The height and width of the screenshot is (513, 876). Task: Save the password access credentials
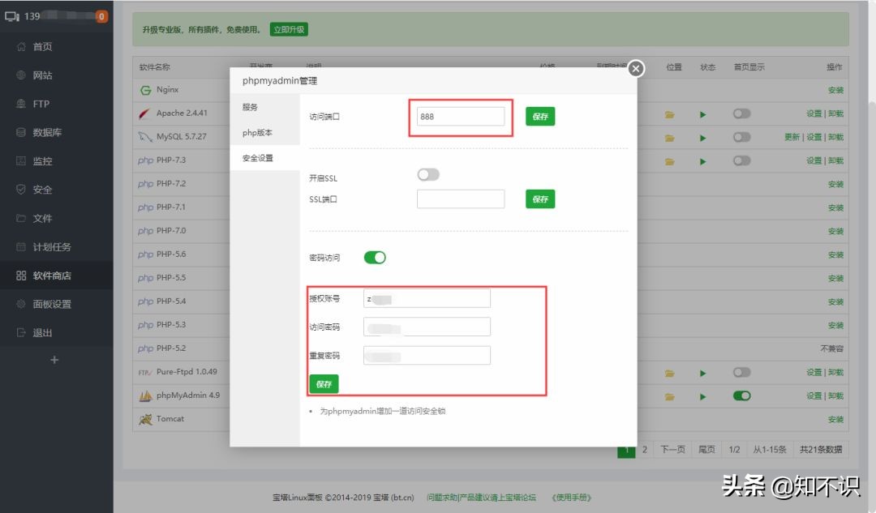click(324, 384)
